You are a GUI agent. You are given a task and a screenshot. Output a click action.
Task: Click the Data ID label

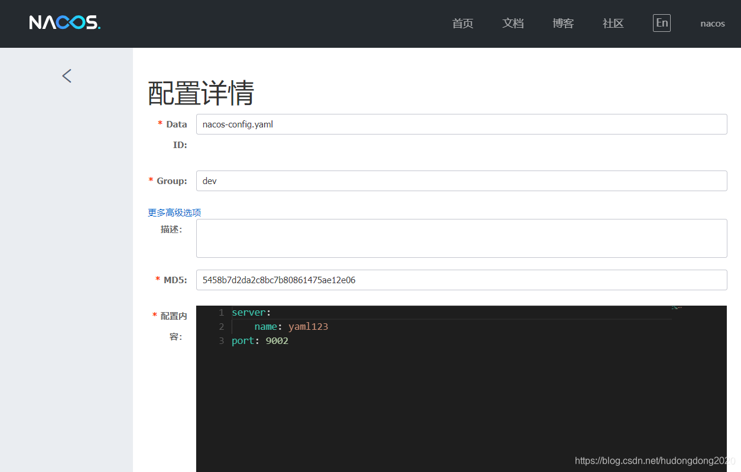[173, 135]
